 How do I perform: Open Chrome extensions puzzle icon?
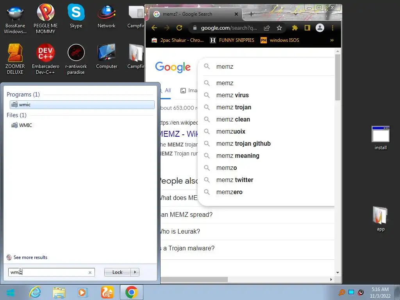coord(295,28)
